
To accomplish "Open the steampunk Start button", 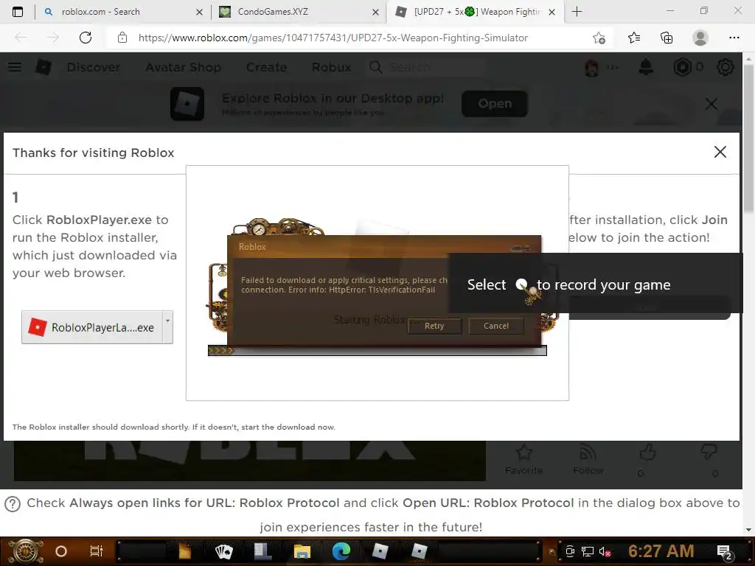I will [x=25, y=551].
